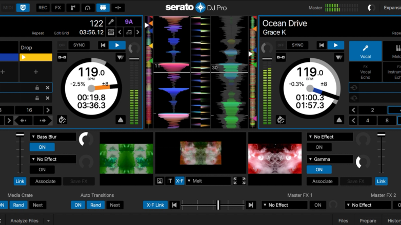Open the REC panel

pos(43,8)
